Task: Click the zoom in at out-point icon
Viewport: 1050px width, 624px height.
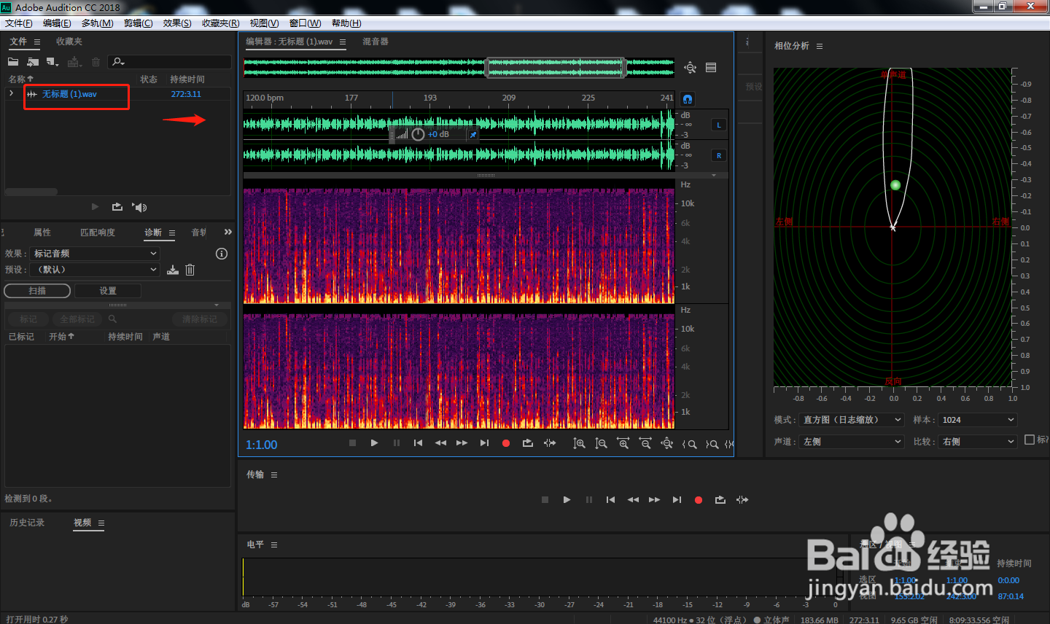Action: (x=712, y=444)
